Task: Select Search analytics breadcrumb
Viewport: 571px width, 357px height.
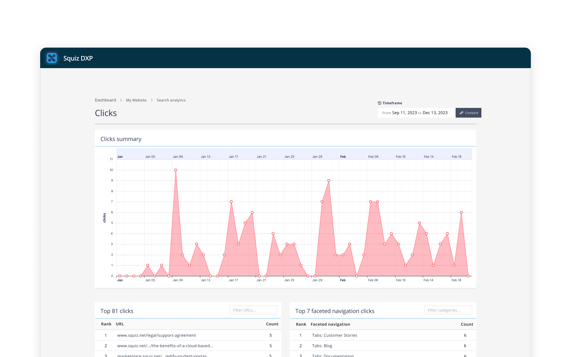Action: 171,100
